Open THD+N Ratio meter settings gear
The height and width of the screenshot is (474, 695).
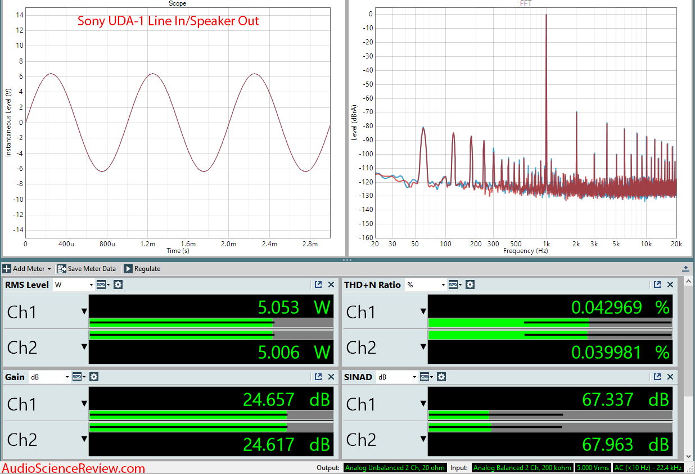pos(470,285)
